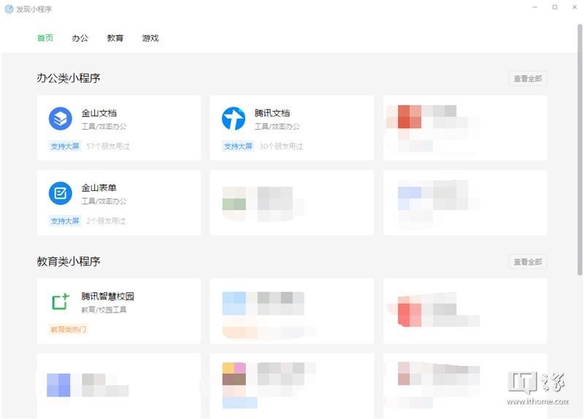Open the 腾讯智慧校园 green icon
Screen dimensions: 584x419
pyautogui.click(x=61, y=302)
